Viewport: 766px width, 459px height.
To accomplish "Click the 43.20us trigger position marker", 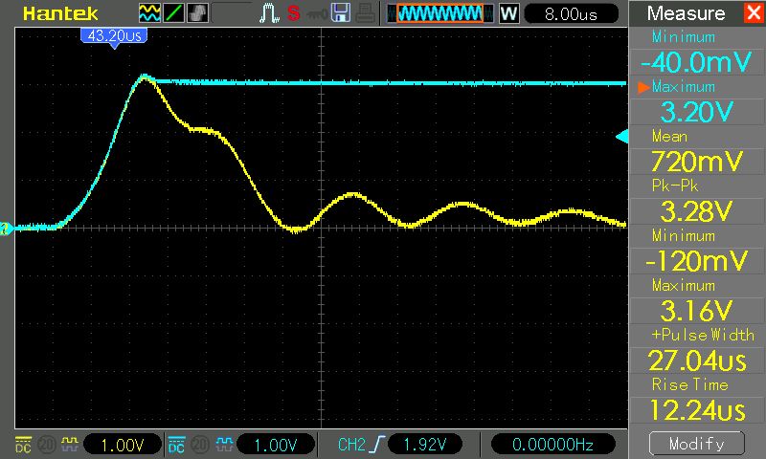I will click(x=114, y=34).
